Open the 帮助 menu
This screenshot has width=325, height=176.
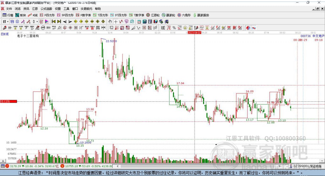(98, 9)
